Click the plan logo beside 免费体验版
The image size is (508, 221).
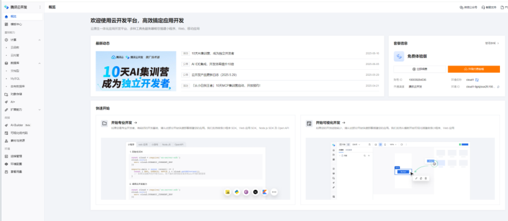[399, 56]
